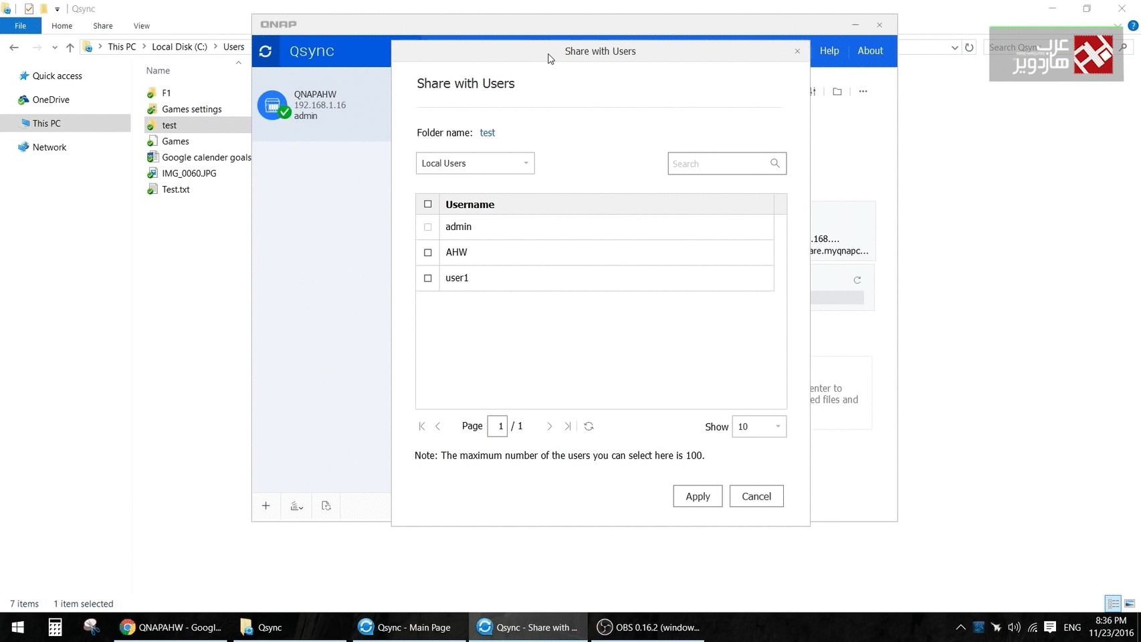The image size is (1141, 642).
Task: Expand the chevron after This PC in breadcrumb
Action: pos(144,47)
